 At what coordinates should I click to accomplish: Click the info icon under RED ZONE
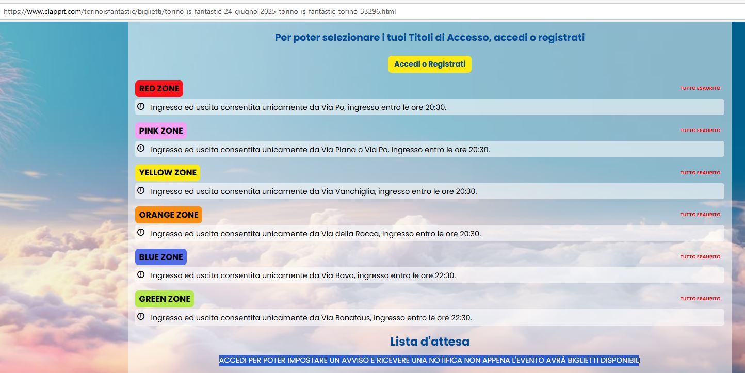pos(141,107)
